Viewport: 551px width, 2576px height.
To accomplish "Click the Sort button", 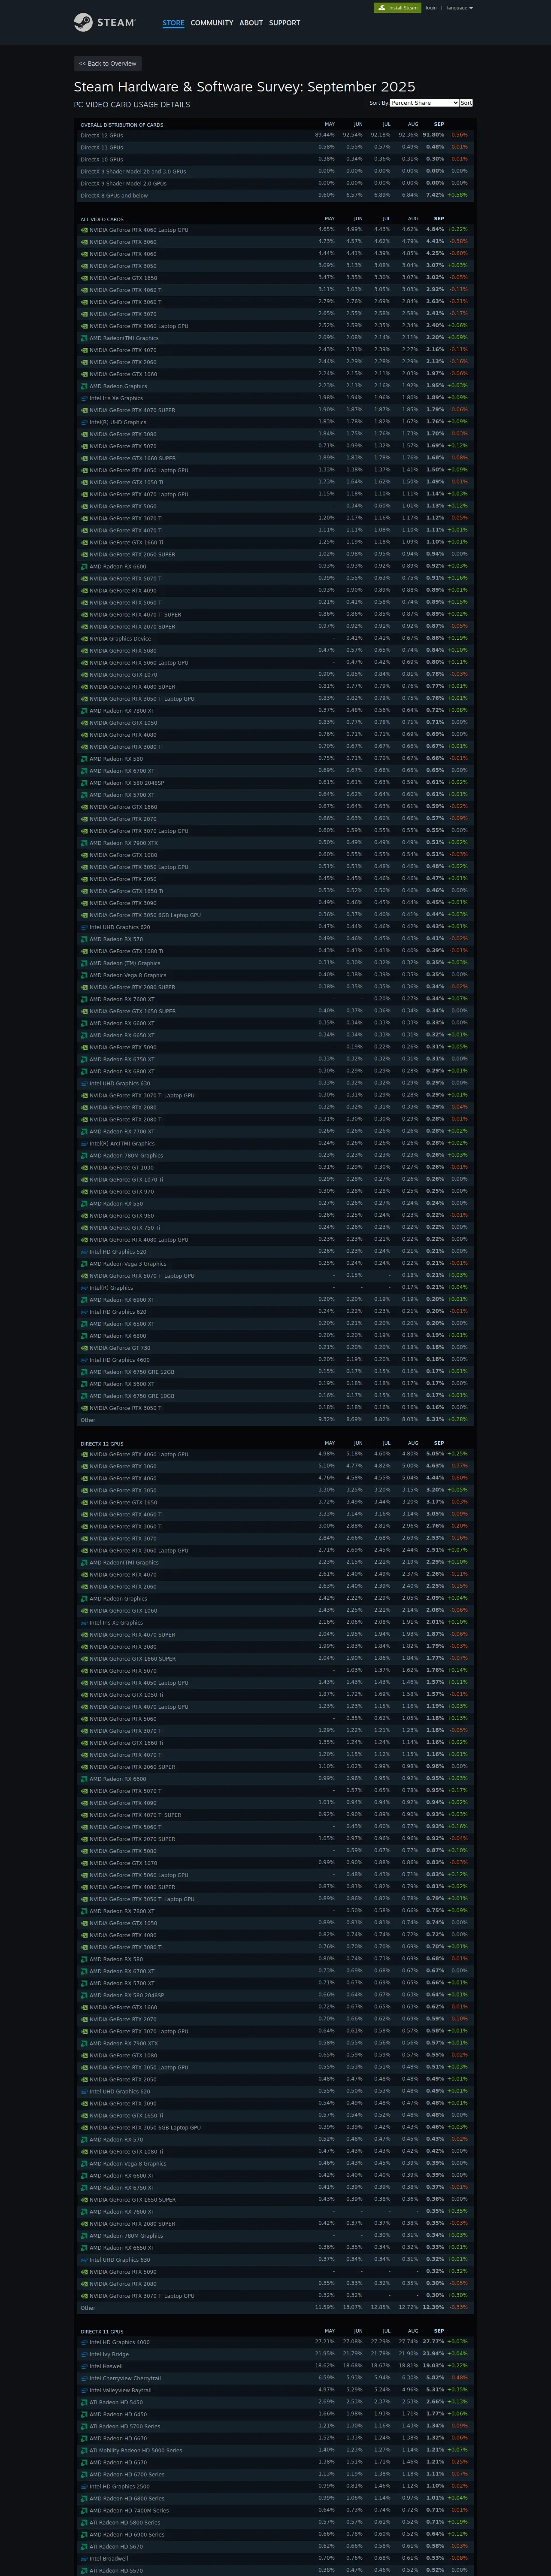I will click(x=466, y=103).
